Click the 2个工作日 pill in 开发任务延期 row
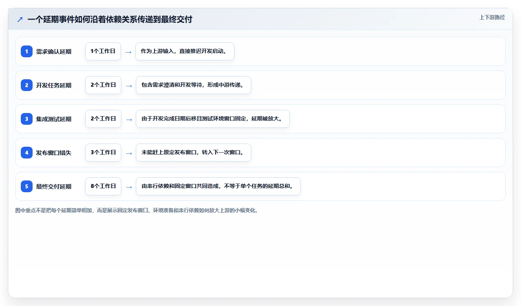 103,85
